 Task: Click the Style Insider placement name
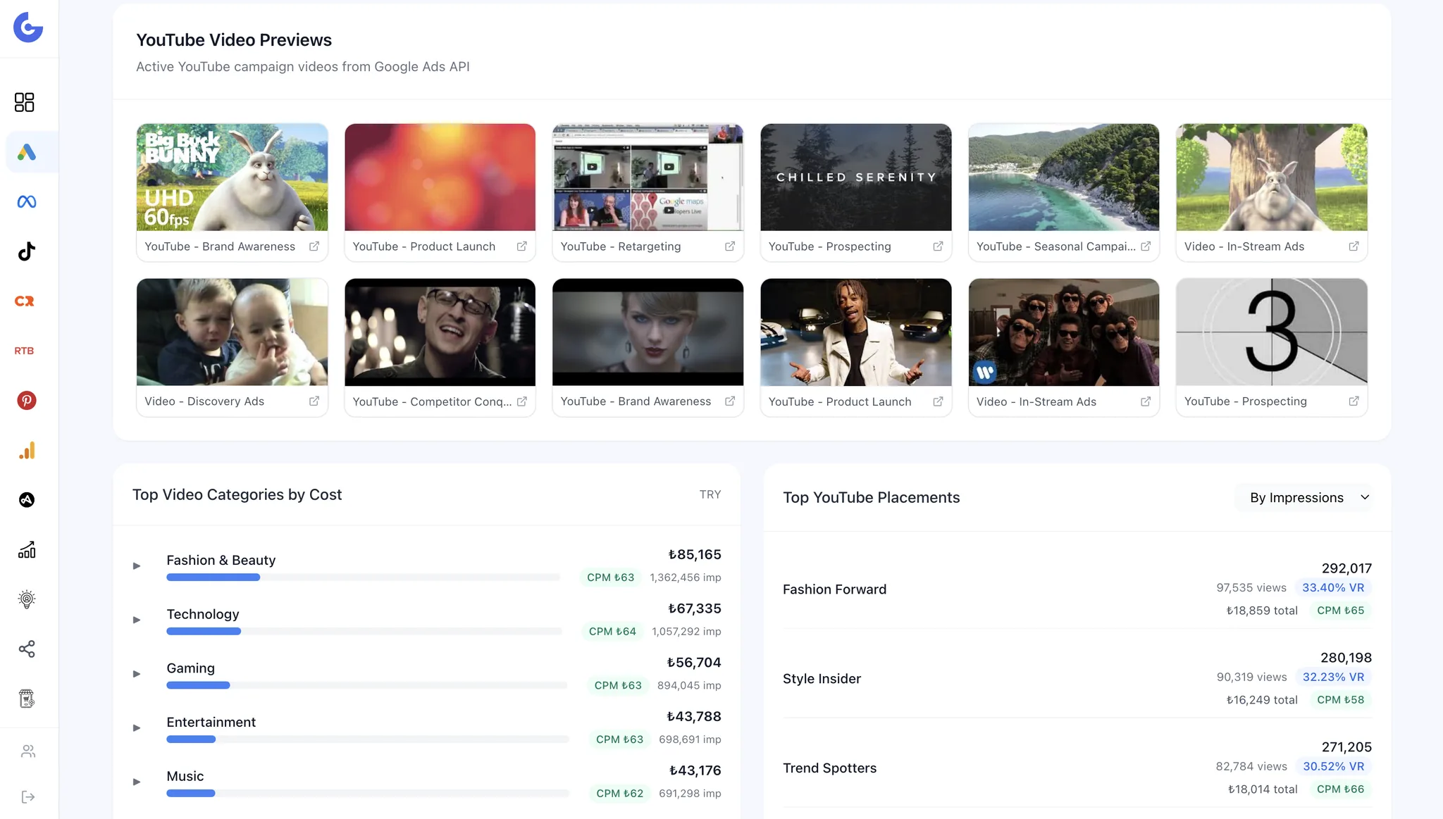pyautogui.click(x=822, y=679)
